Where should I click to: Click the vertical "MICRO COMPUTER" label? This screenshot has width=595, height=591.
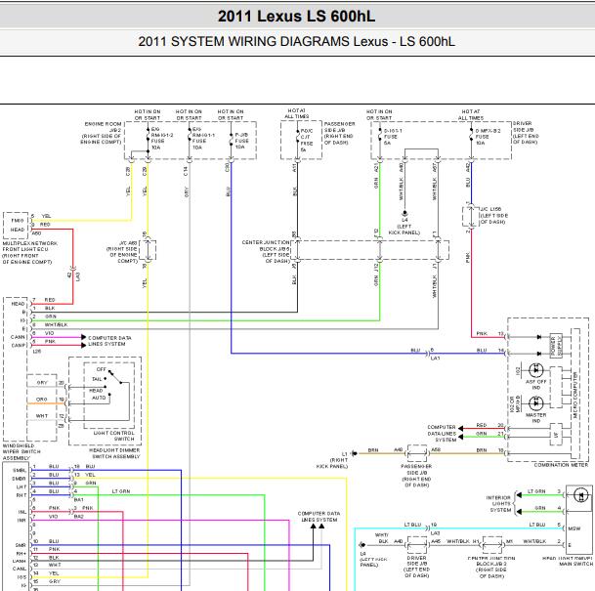(x=575, y=396)
